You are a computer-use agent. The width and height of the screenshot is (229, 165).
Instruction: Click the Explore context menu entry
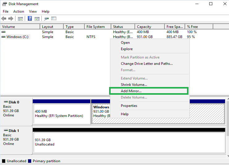[x=127, y=49]
